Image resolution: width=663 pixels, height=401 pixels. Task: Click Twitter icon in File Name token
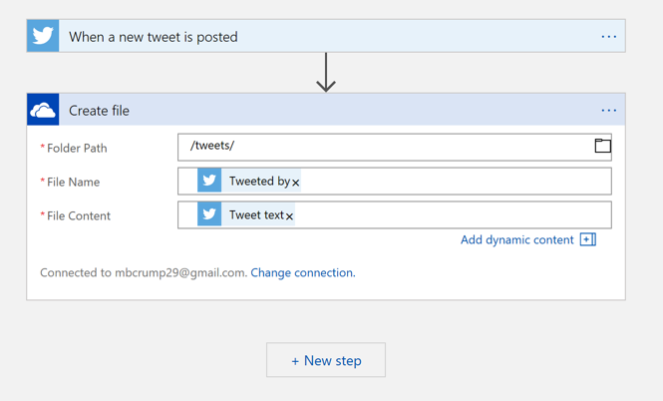[209, 181]
